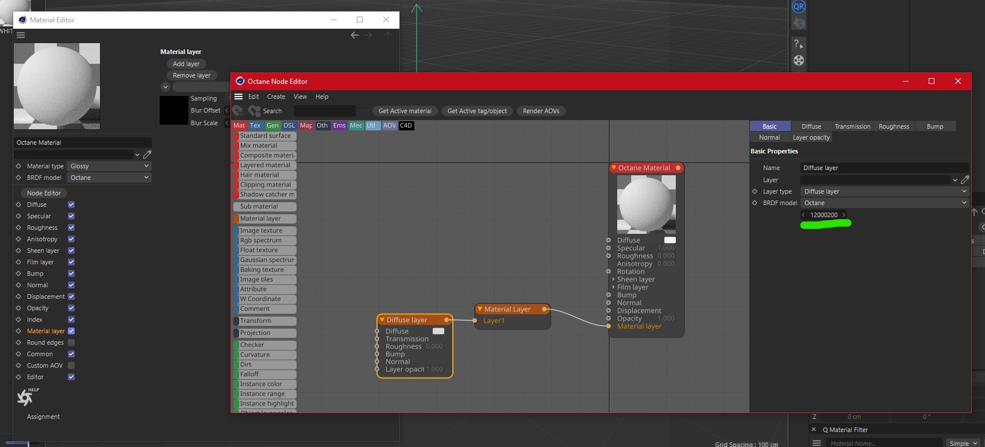Click the Cinema 4D logo in Material Editor title
Screen dimensions: 985x447
click(22, 20)
